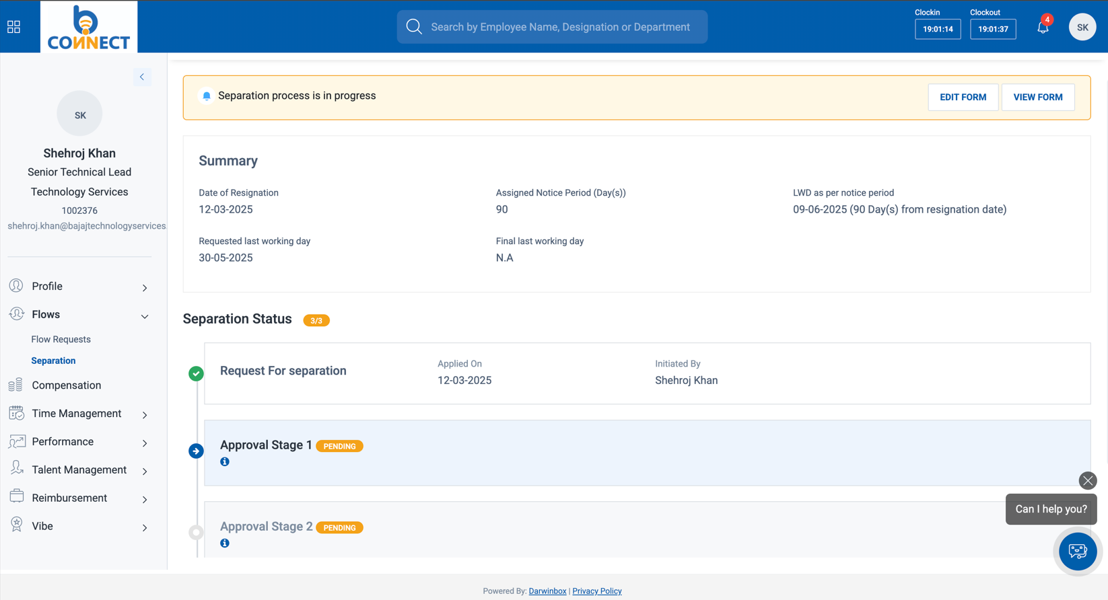This screenshot has width=1108, height=600.
Task: Click the notification bell icon
Action: click(x=1043, y=28)
